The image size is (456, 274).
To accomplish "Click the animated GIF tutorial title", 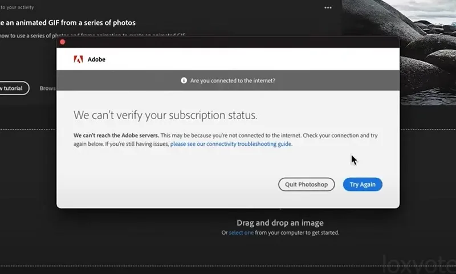I will (x=68, y=23).
